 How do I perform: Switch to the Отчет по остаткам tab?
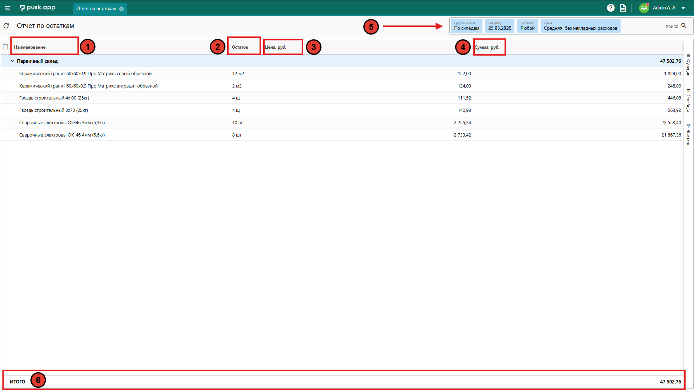(x=96, y=9)
